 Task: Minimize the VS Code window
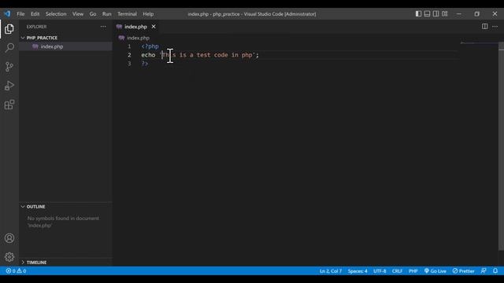[458, 14]
